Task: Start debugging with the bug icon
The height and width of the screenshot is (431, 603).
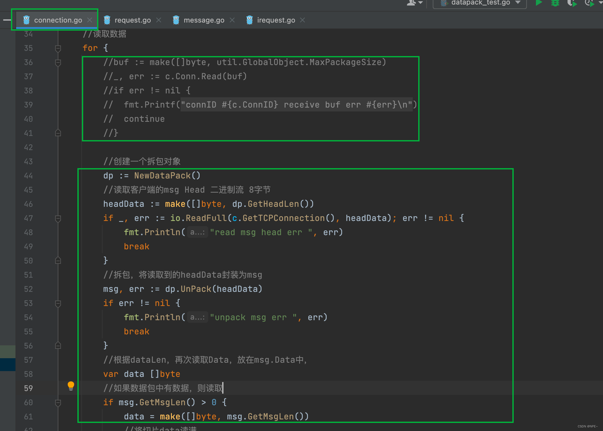Action: coord(555,3)
